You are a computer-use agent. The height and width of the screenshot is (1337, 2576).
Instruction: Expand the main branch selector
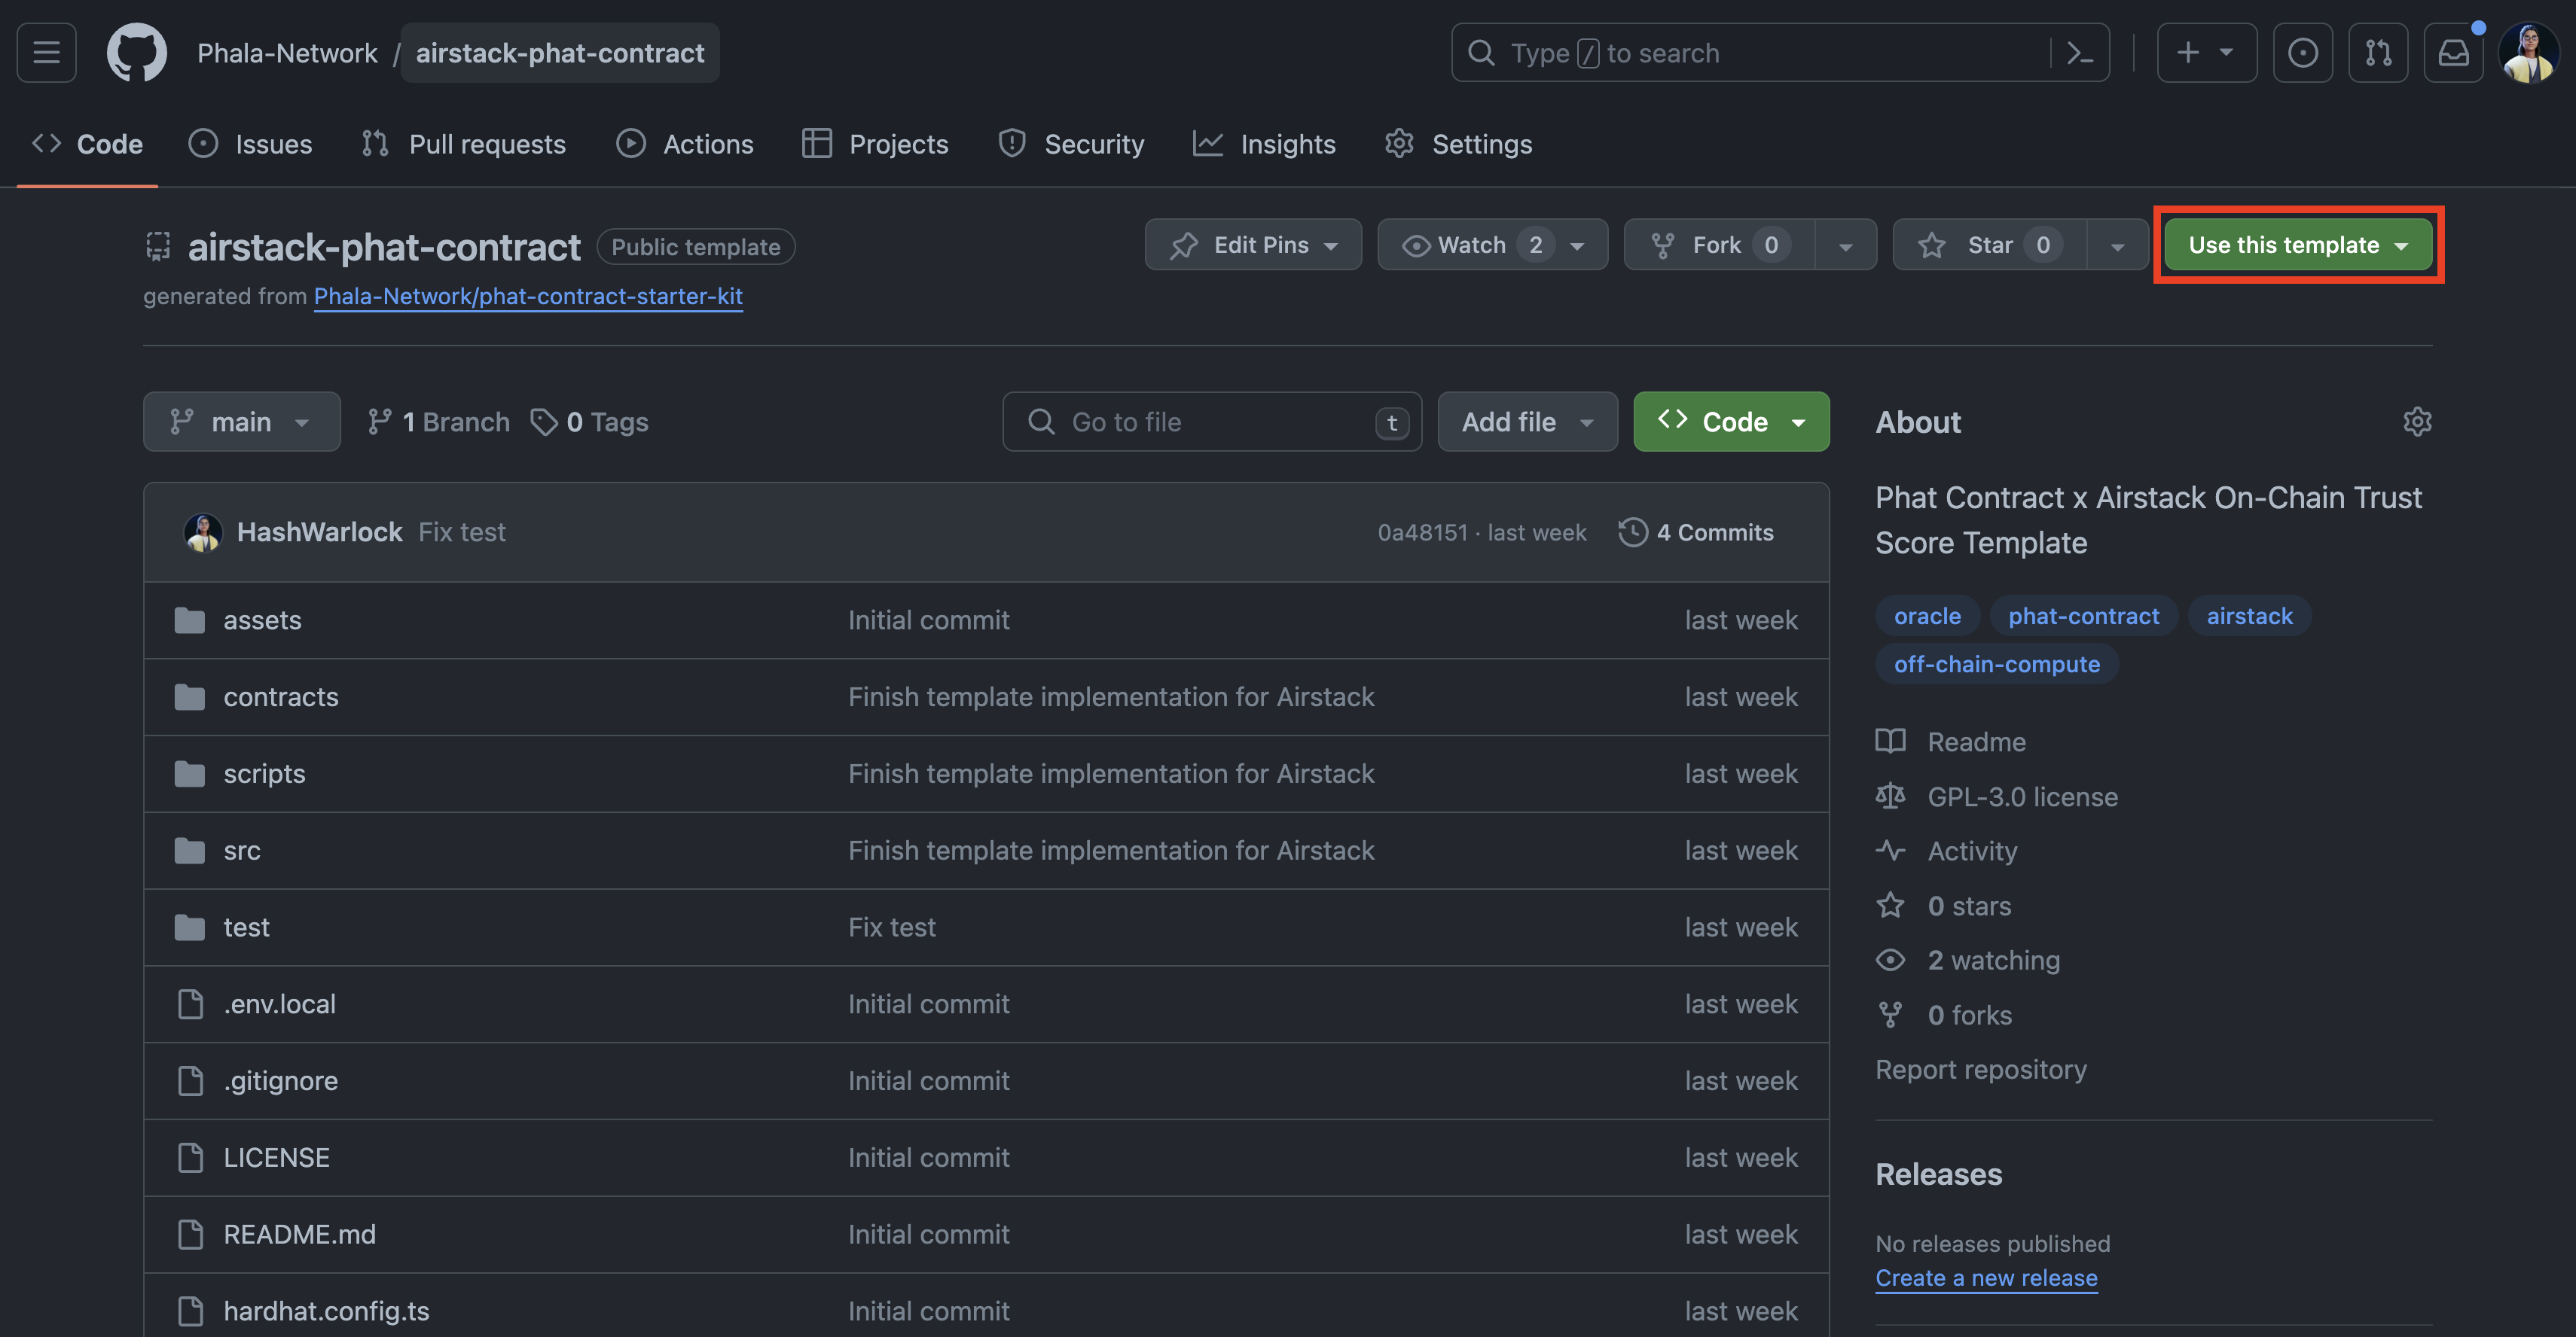241,422
